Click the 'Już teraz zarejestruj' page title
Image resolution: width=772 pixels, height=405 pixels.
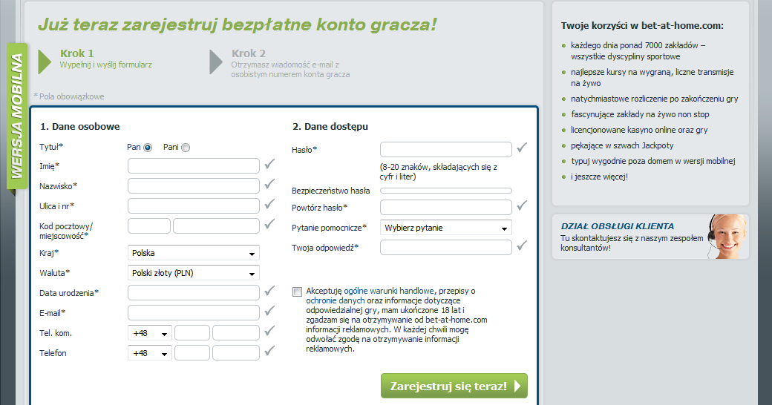(x=238, y=25)
